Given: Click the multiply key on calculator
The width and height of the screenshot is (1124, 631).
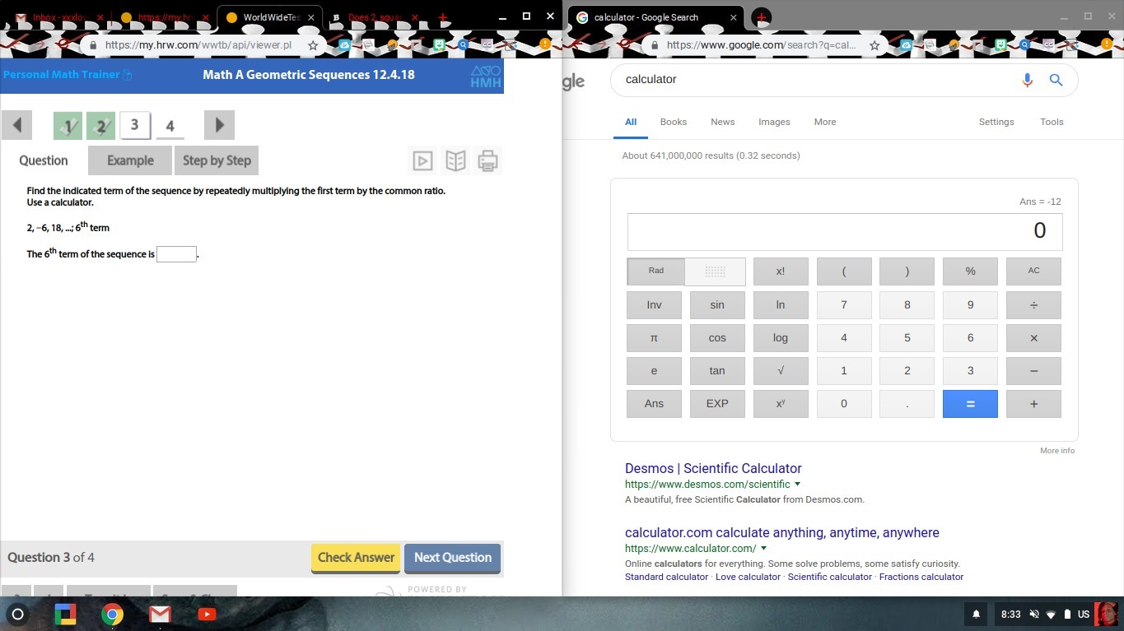Looking at the screenshot, I should click(x=1033, y=337).
